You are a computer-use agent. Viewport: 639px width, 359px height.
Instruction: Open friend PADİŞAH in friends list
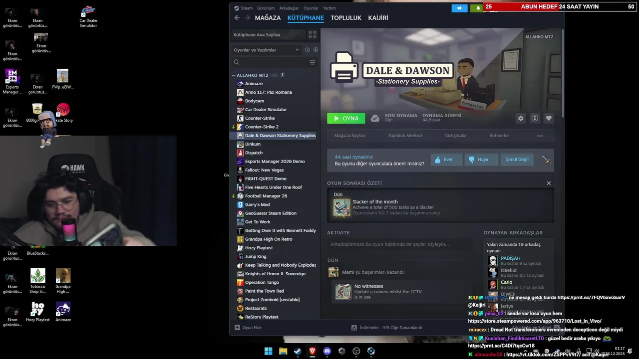(x=510, y=258)
